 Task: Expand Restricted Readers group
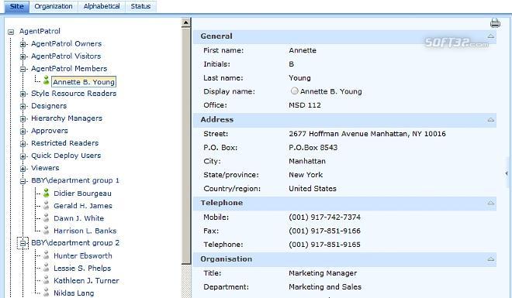coord(22,143)
